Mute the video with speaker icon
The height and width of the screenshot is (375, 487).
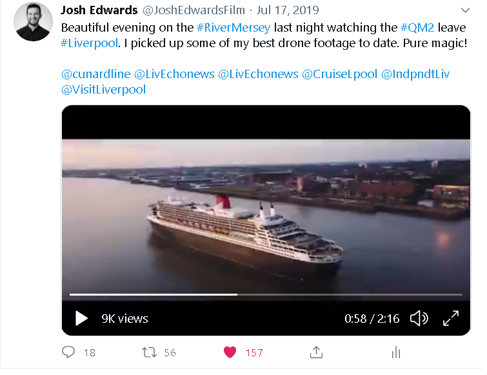coord(419,318)
